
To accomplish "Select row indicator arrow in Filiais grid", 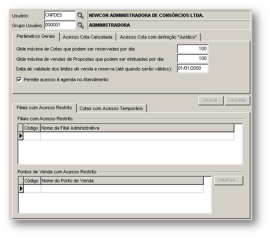I will click(x=21, y=136).
